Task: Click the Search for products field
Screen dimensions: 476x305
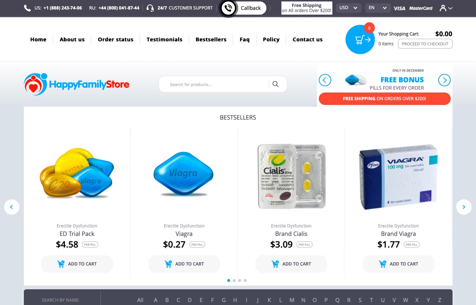Action: click(x=218, y=84)
